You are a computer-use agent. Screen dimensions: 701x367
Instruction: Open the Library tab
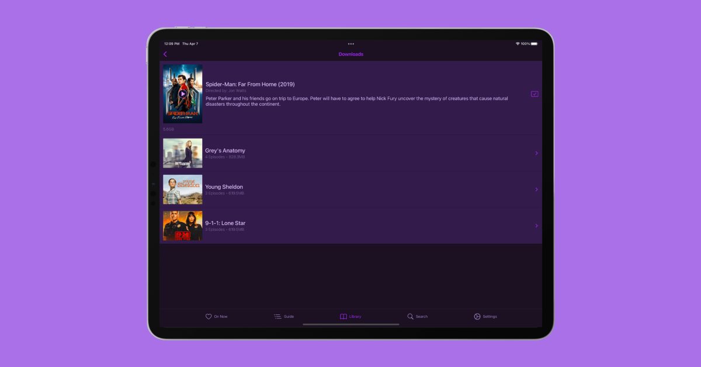350,316
